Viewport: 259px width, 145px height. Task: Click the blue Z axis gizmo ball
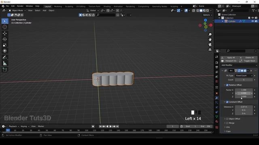[x=205, y=20]
